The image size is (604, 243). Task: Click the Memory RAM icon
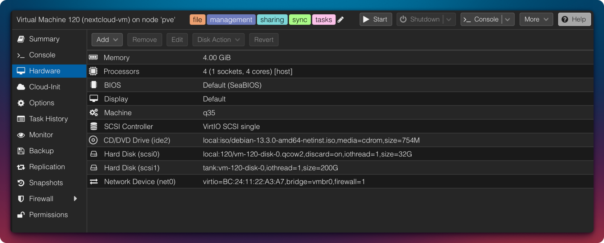click(x=93, y=57)
